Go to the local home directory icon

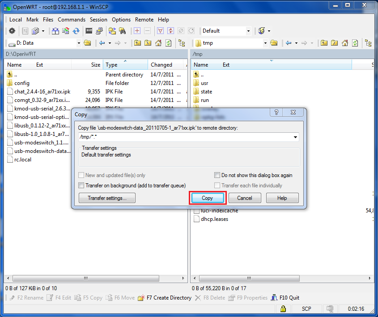pyautogui.click(x=158, y=43)
